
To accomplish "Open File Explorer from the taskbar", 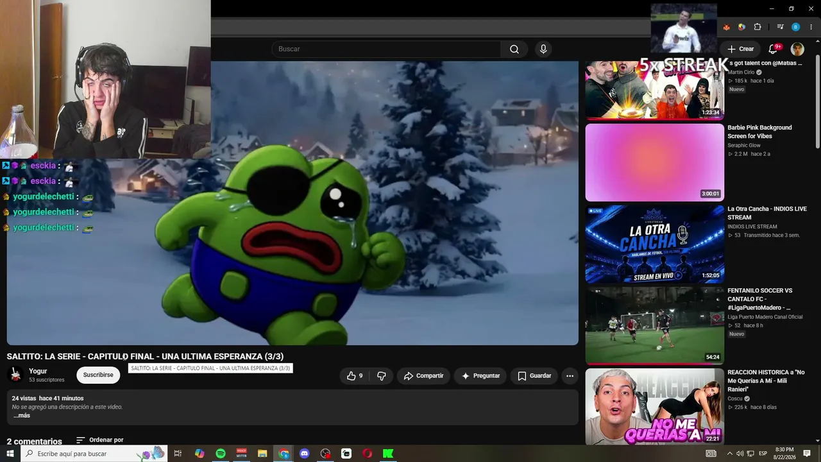I will [x=262, y=454].
